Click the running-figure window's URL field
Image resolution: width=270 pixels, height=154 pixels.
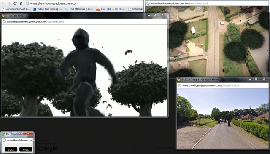(x=84, y=21)
